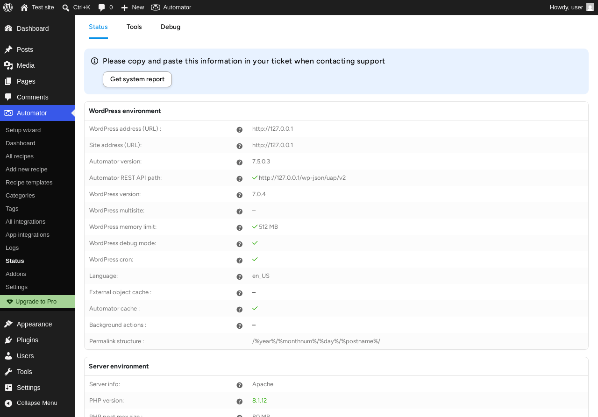The height and width of the screenshot is (417, 598).
Task: Click the New plus icon in admin bar
Action: 124,7
